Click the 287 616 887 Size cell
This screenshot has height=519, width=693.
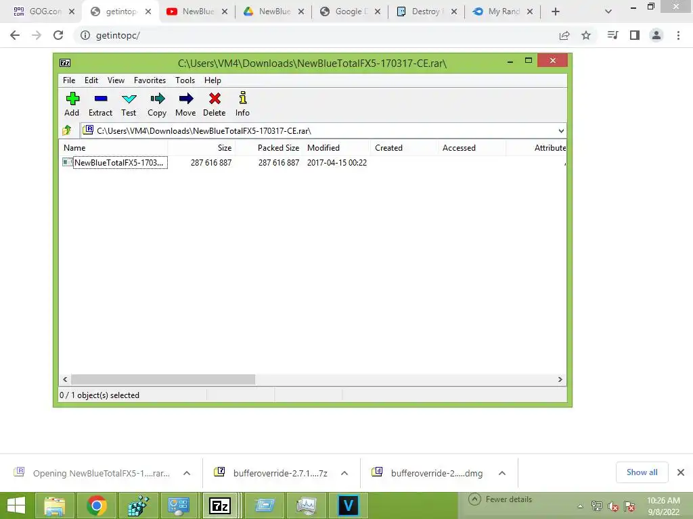211,162
